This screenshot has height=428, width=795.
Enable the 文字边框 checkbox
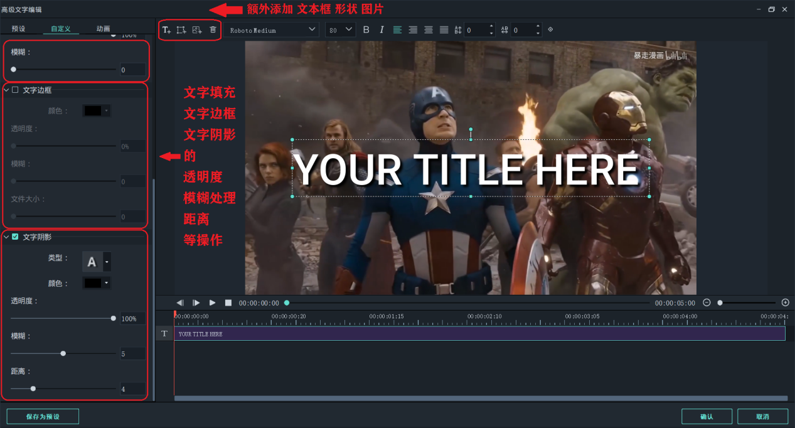coord(15,90)
